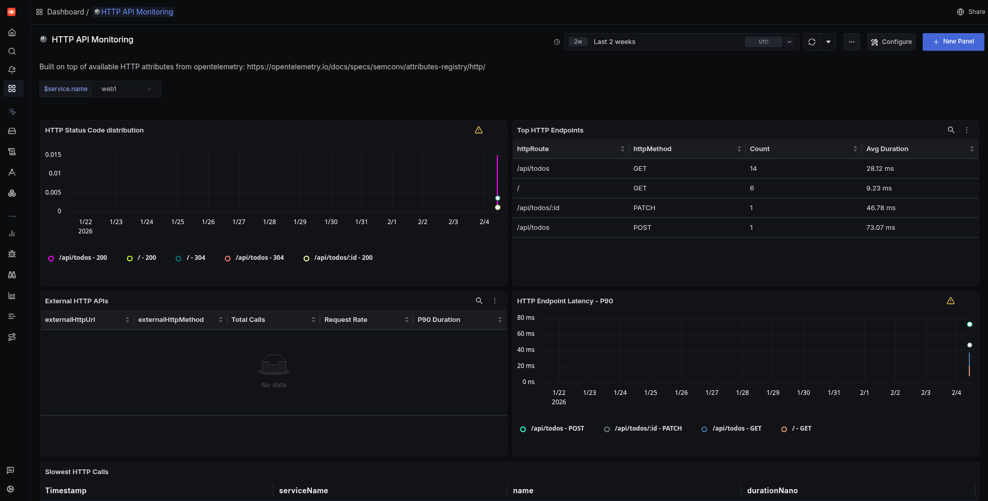Viewport: 988px width, 501px height.
Task: Open the support chat icon at sidebar bottom
Action: click(10, 470)
